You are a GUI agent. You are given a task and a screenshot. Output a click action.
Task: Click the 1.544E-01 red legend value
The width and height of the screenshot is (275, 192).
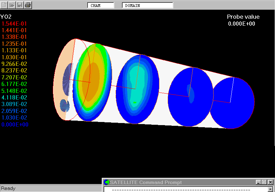[x=14, y=24]
